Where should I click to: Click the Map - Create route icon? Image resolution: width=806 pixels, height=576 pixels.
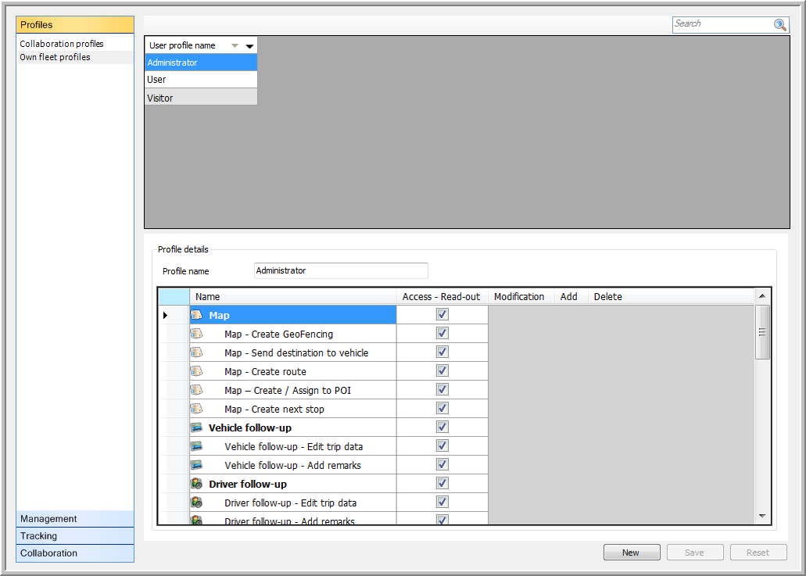[197, 371]
